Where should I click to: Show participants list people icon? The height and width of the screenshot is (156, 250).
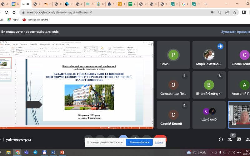(x=230, y=139)
